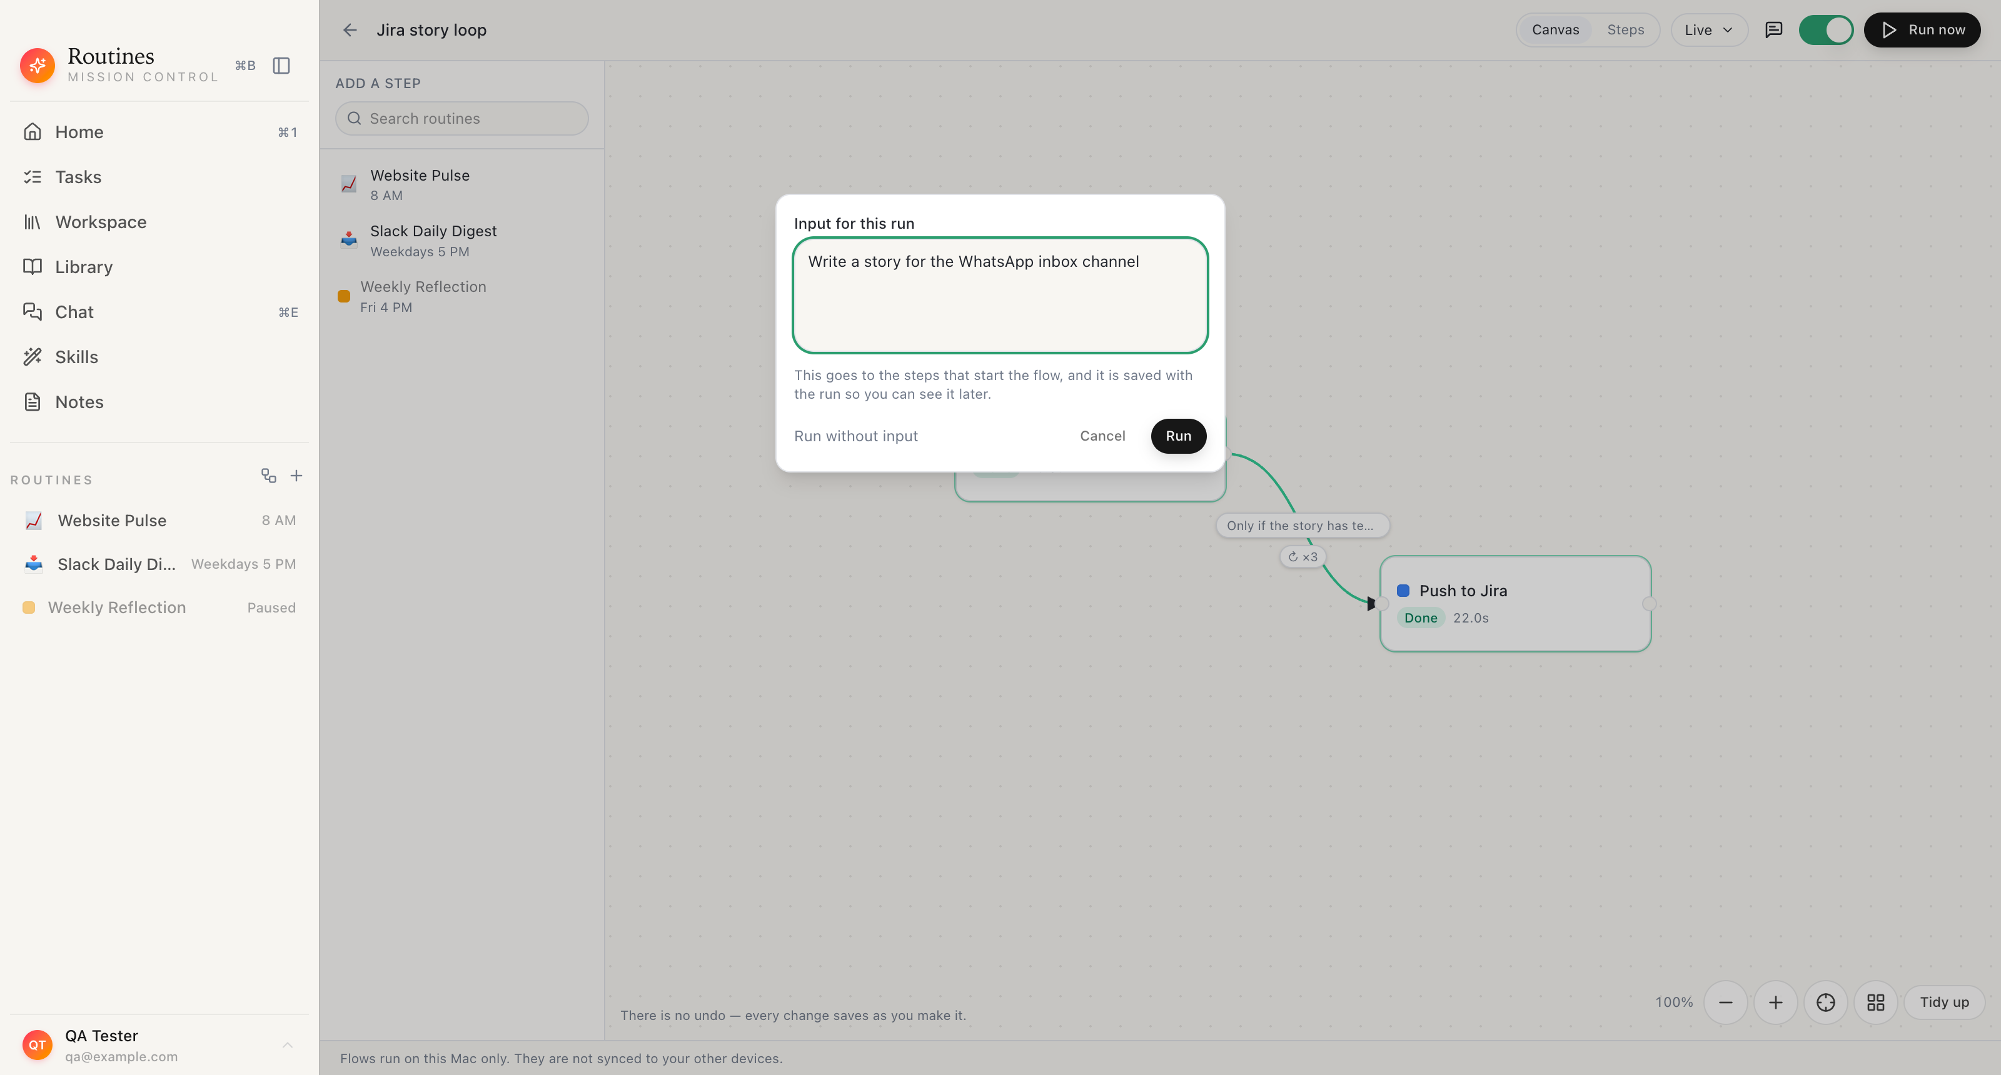Click the Tidy up button
The width and height of the screenshot is (2001, 1075).
(x=1944, y=1003)
